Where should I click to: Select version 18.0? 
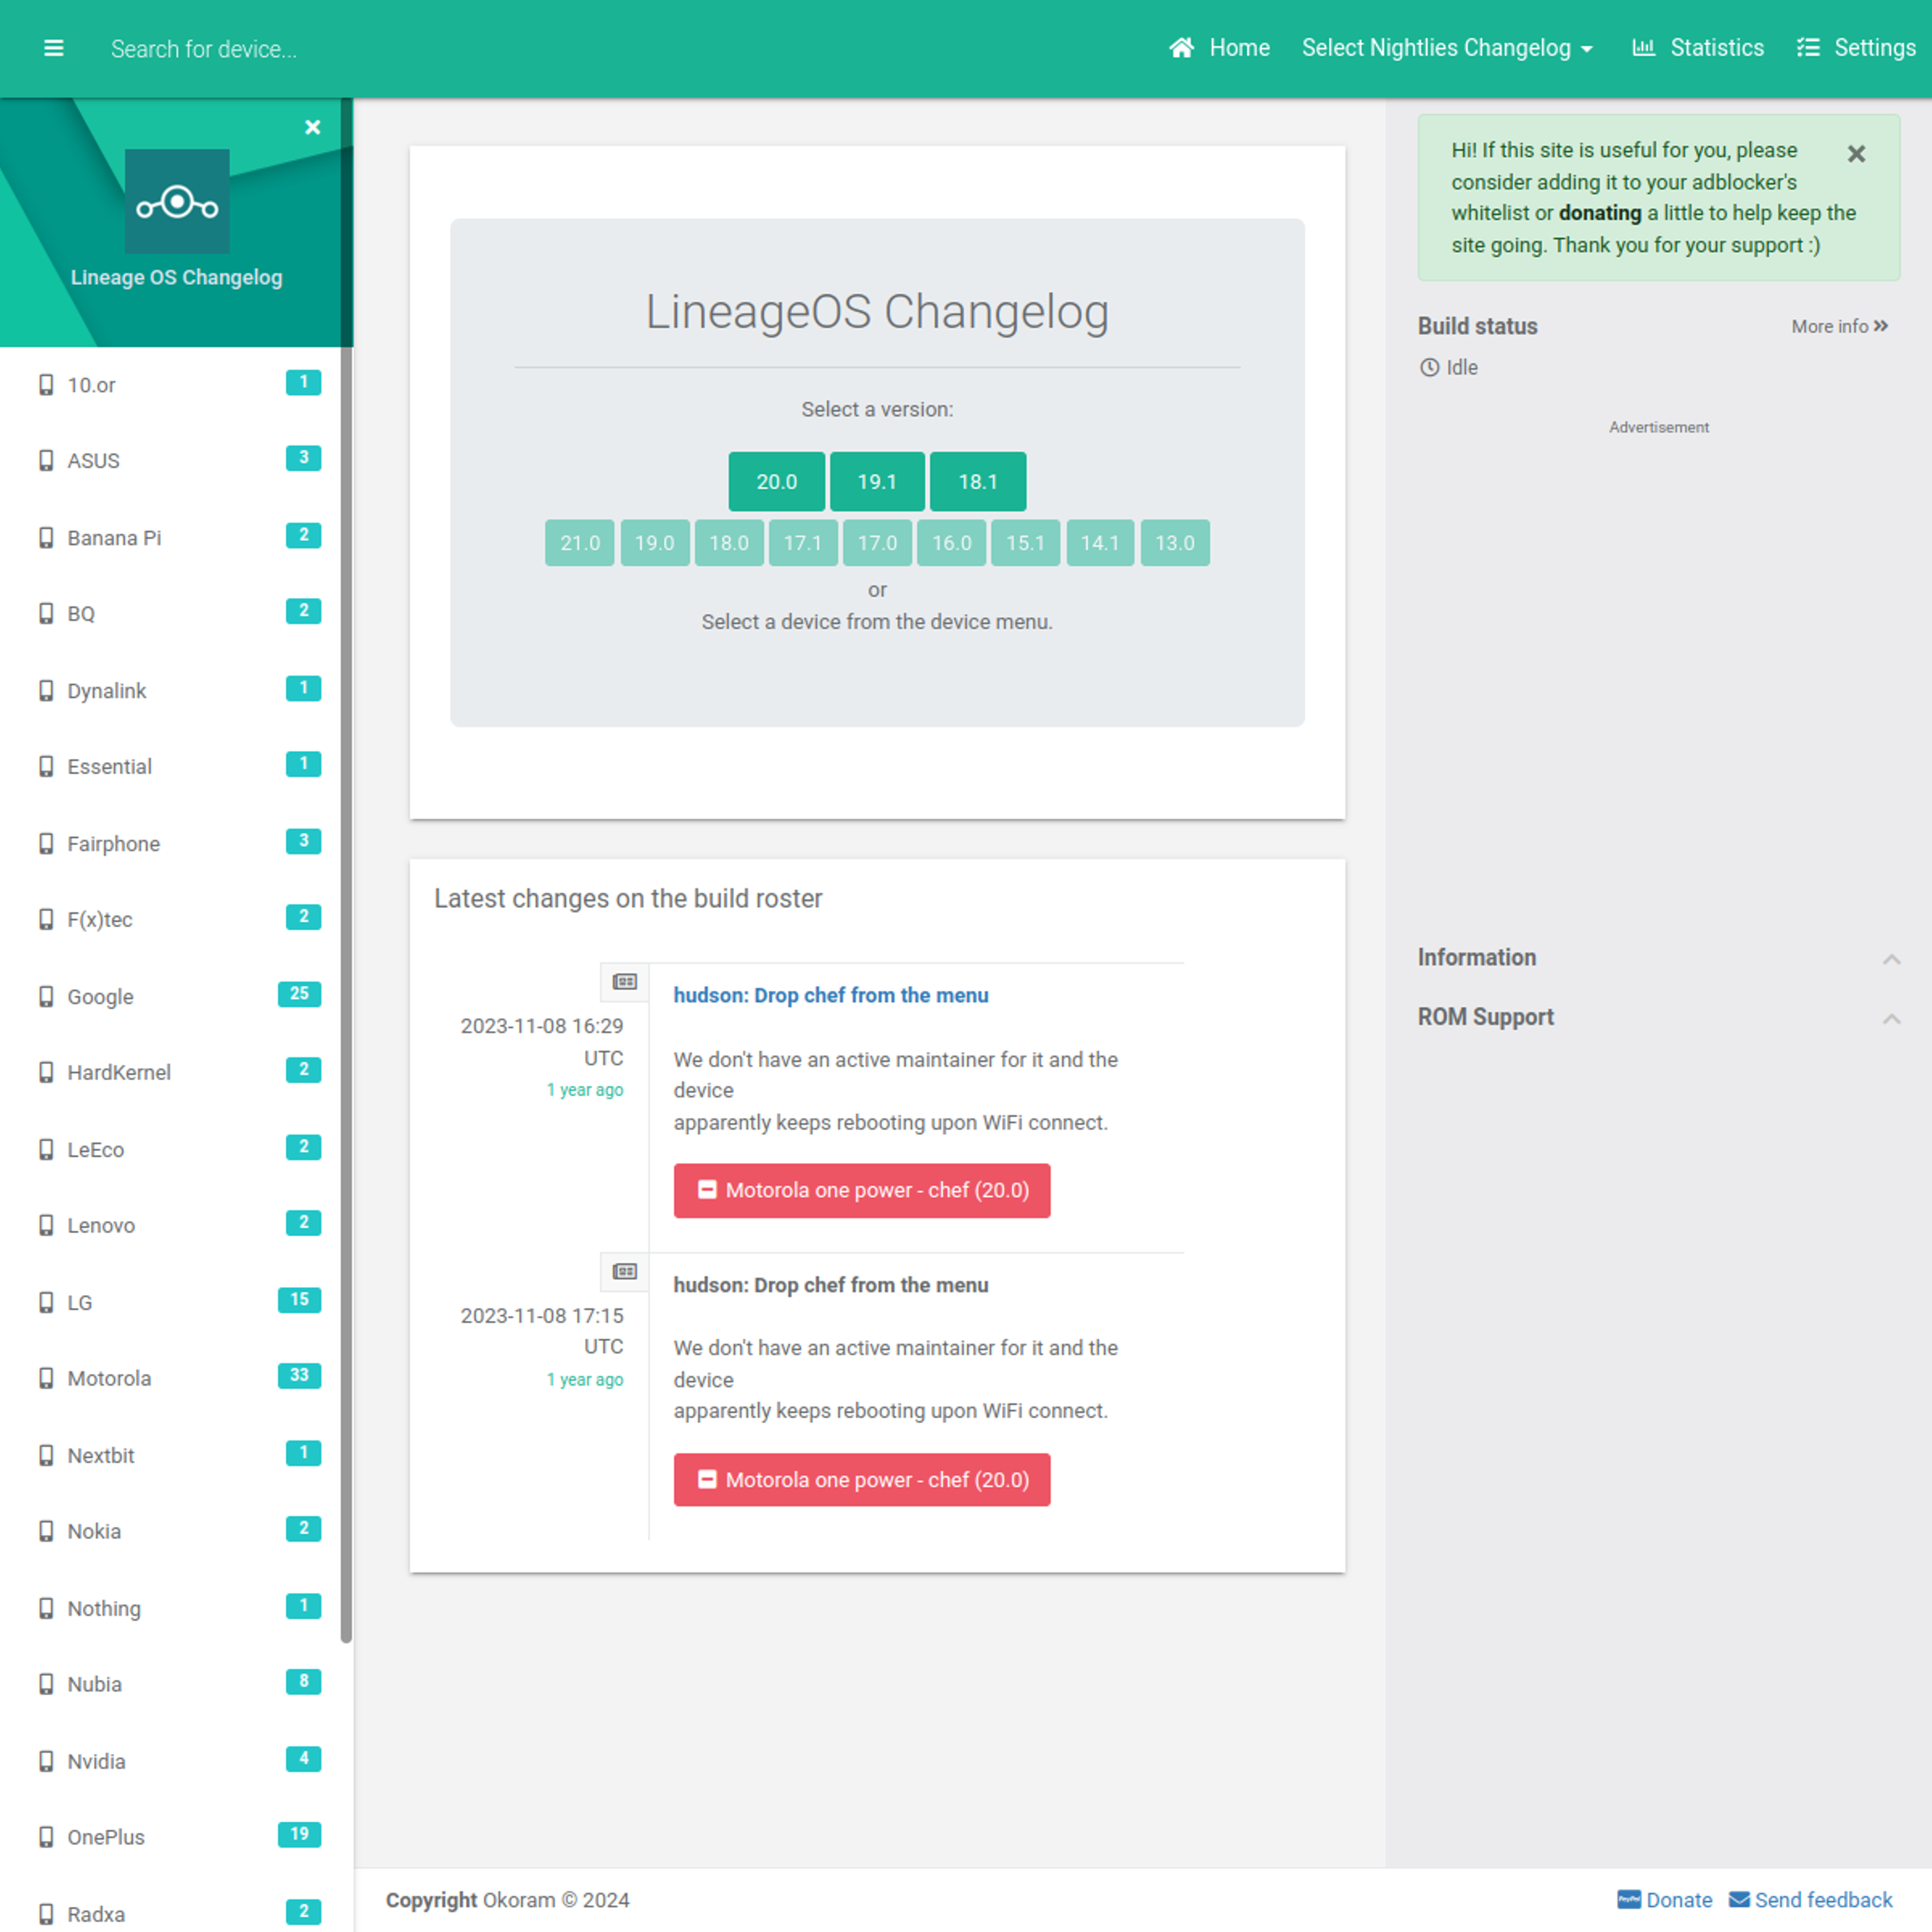point(729,543)
